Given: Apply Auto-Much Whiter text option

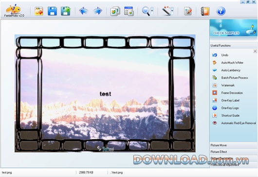Looking at the screenshot, I should tap(232, 63).
